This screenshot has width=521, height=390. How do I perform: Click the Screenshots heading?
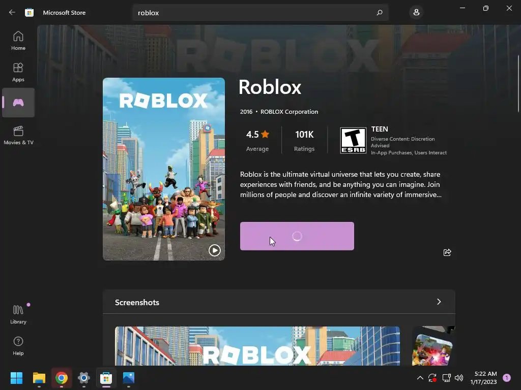pyautogui.click(x=137, y=303)
